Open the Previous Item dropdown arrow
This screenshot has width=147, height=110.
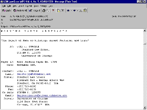(x=71, y=10)
